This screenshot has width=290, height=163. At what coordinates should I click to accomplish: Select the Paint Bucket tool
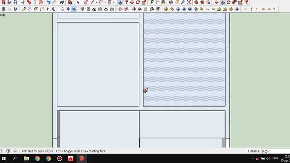(163, 2)
